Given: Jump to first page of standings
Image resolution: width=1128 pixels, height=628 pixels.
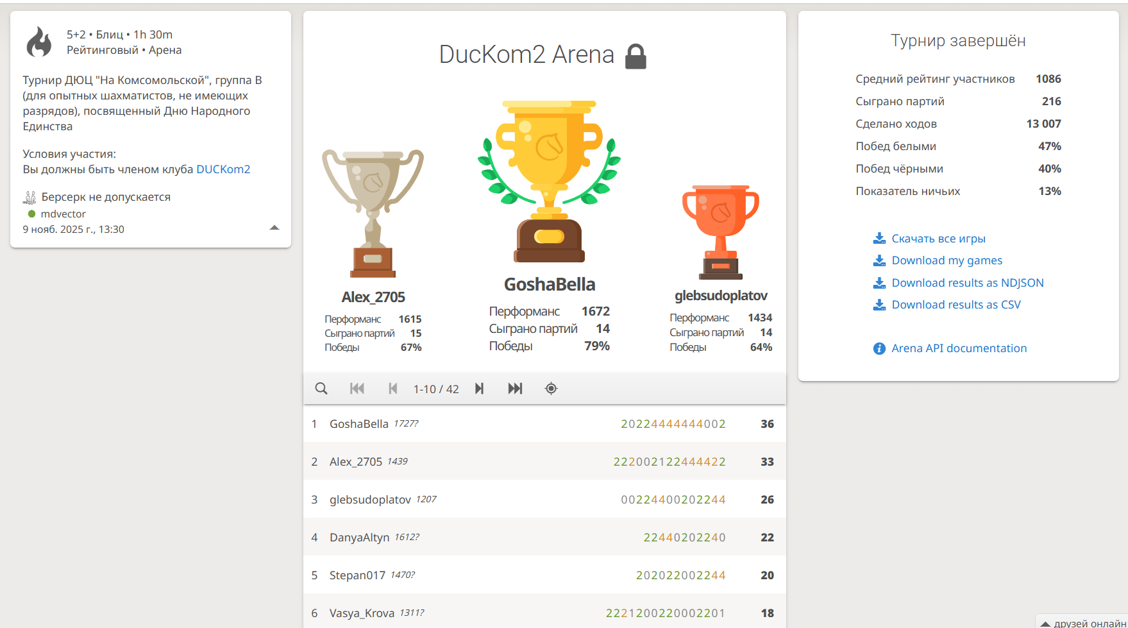Looking at the screenshot, I should [x=357, y=389].
